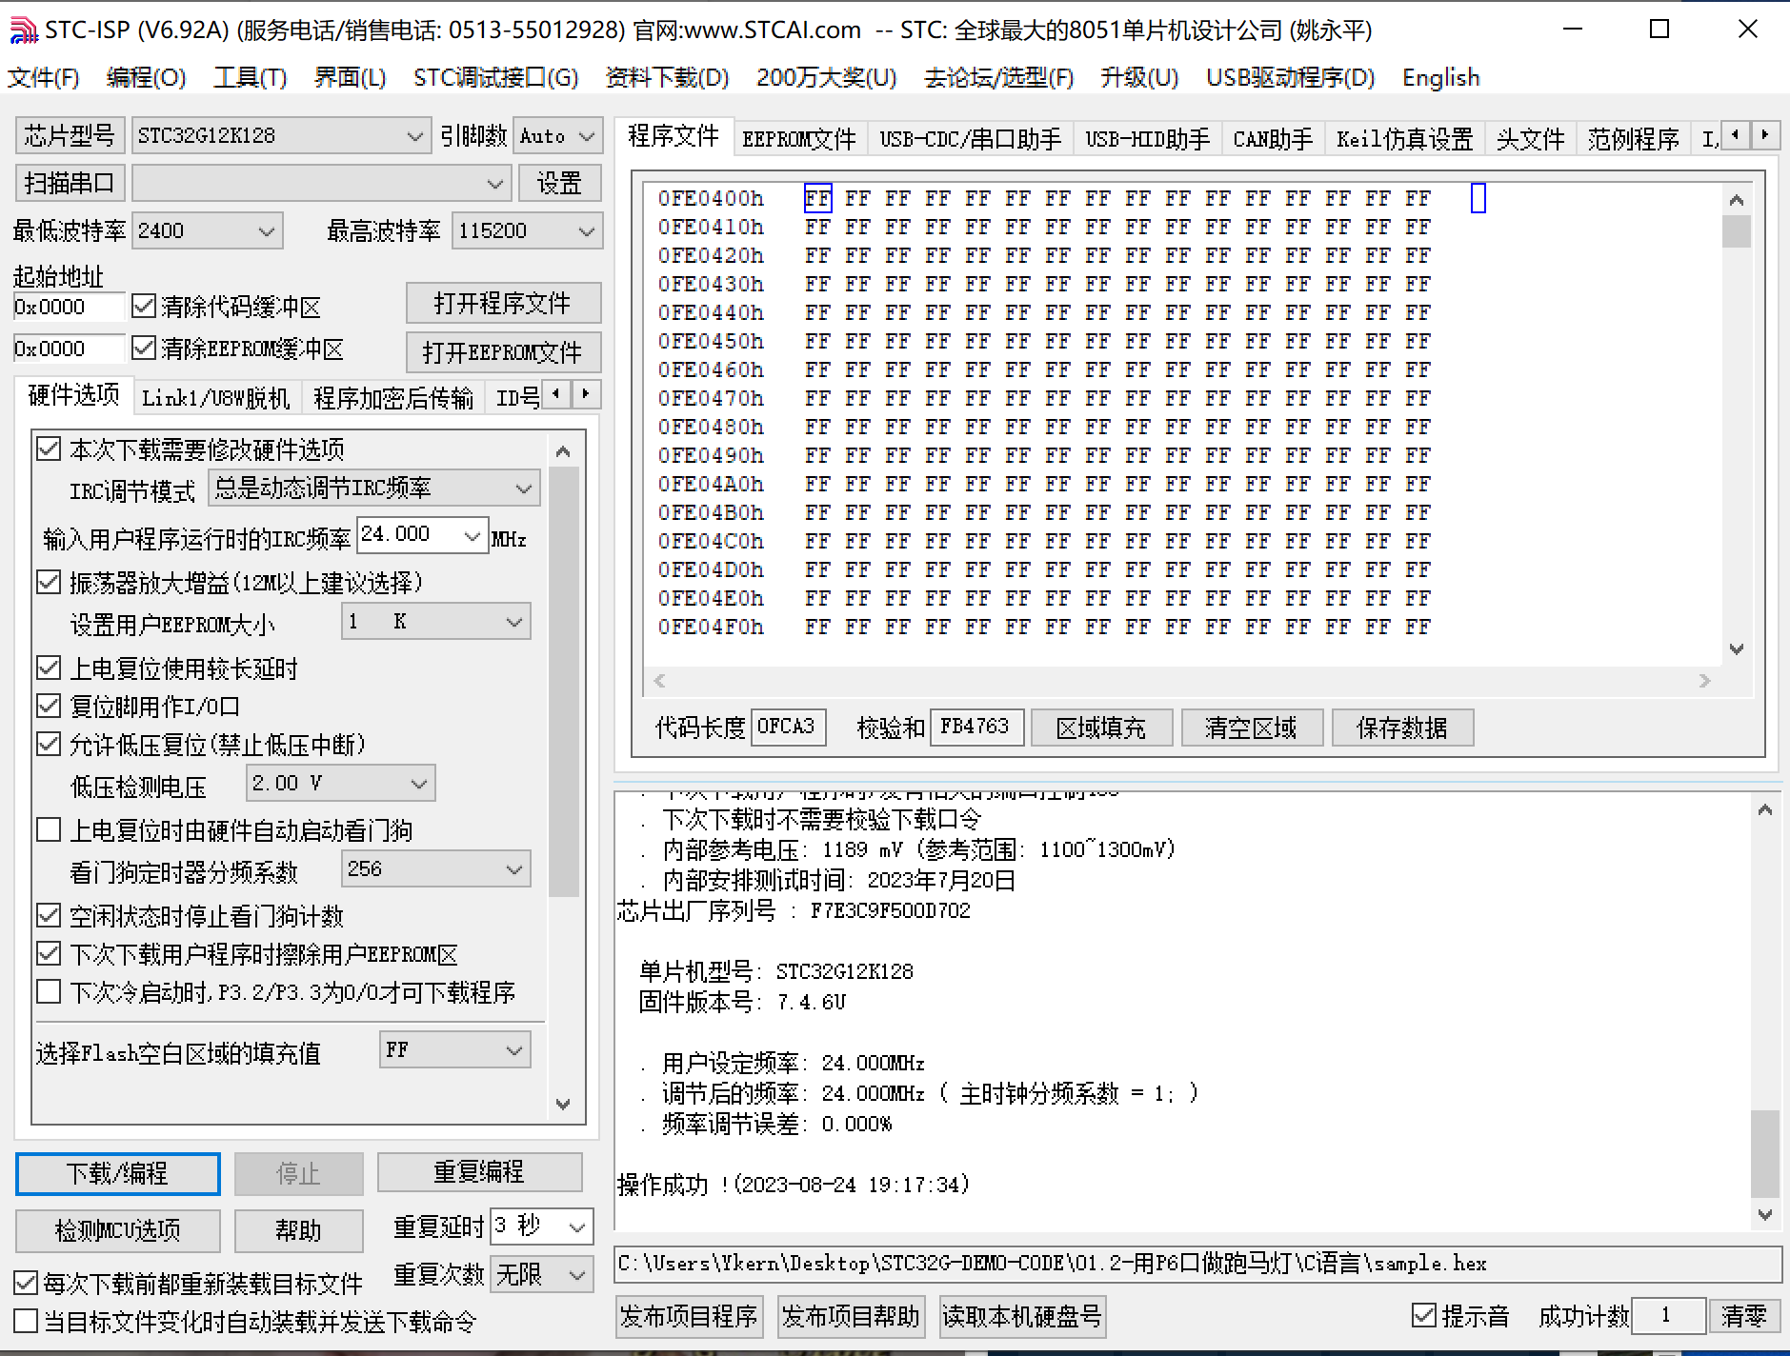This screenshot has width=1790, height=1356.
Task: Click 读取本机硬盘号 button
Action: [x=1022, y=1316]
